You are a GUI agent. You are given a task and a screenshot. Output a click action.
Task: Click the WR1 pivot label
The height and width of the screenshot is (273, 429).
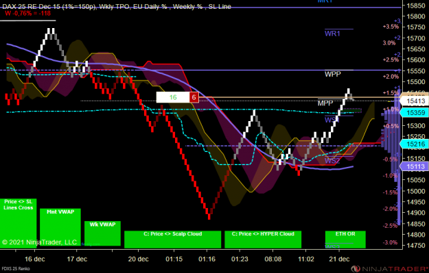pos(332,34)
